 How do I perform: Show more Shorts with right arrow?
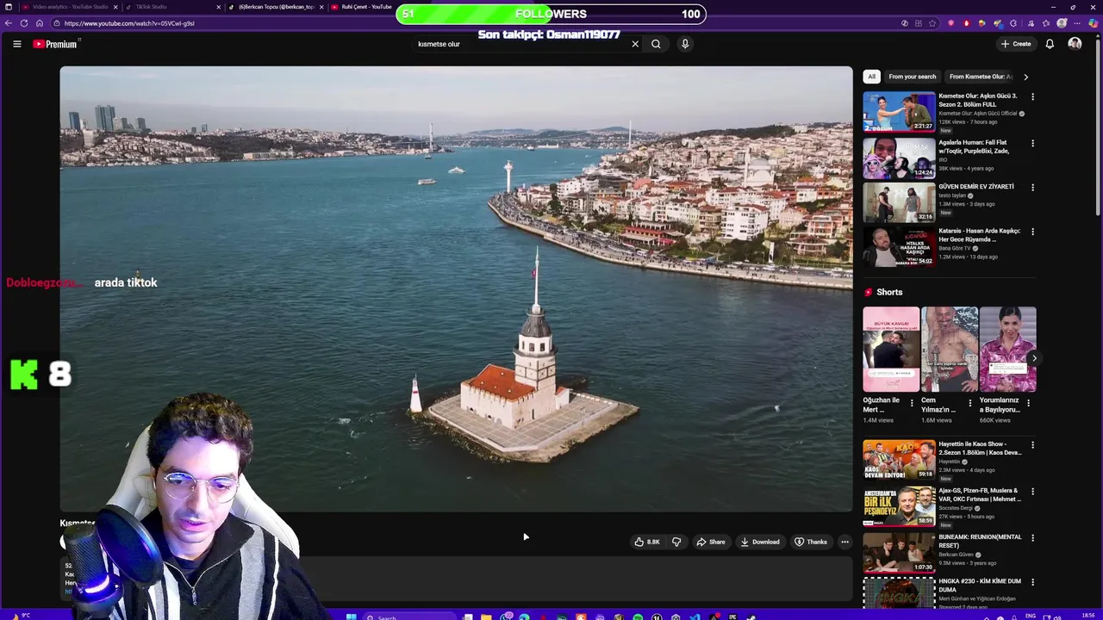click(1034, 358)
